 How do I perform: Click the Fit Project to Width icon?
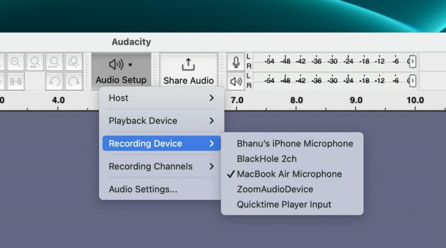(x=54, y=62)
